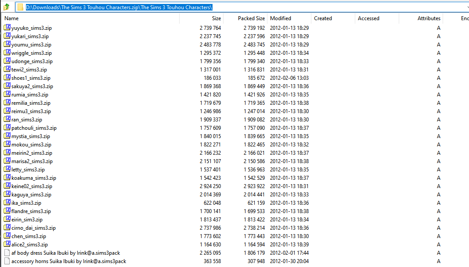Screen dimensions: 469x267
Task: Click the Created column header
Action: click(x=323, y=18)
